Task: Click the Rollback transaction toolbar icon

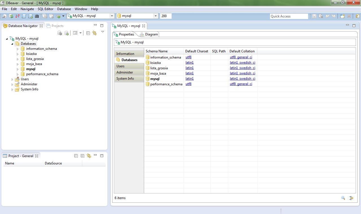Action: pyautogui.click(x=51, y=16)
